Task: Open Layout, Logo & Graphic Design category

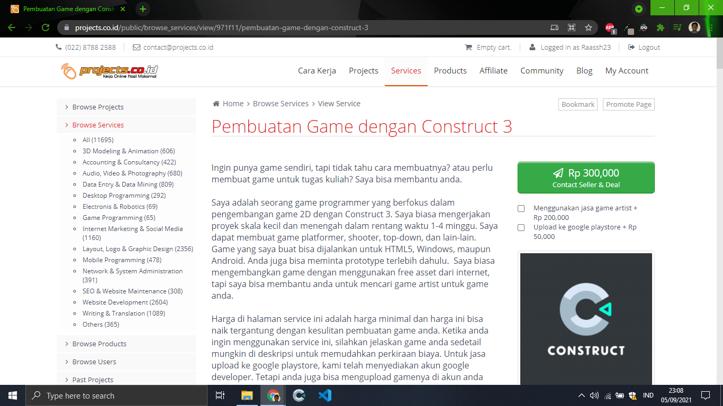Action: [138, 248]
